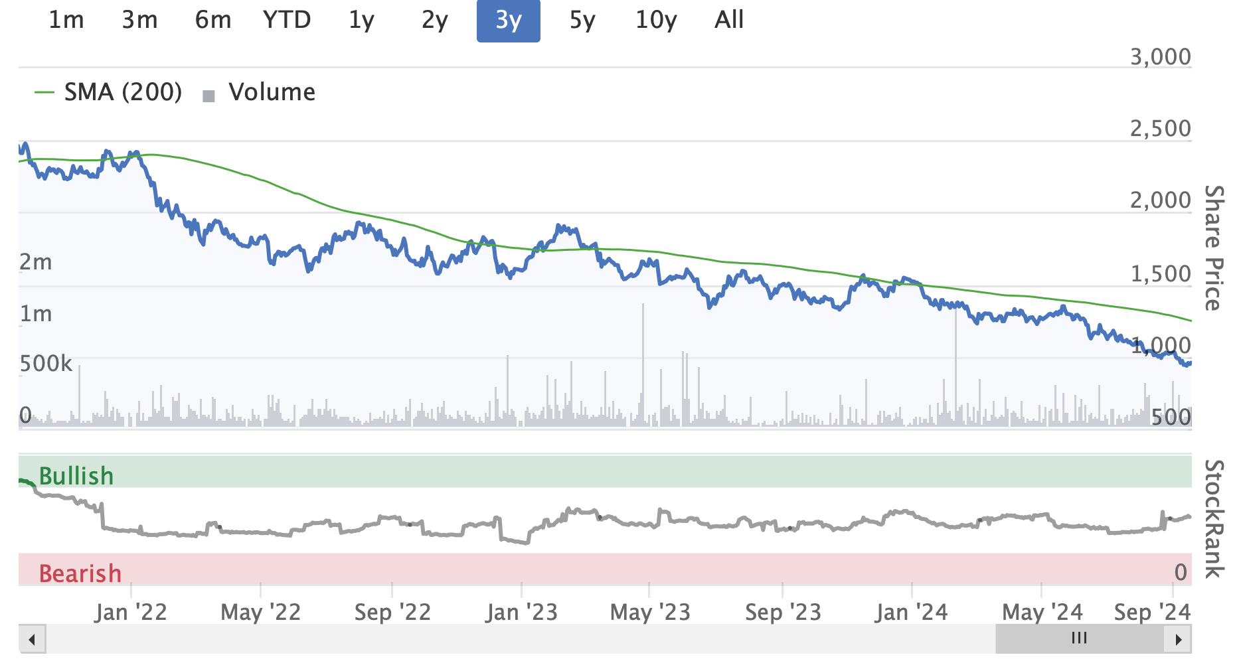Click the 1m volume axis label
This screenshot has width=1243, height=665.
point(36,313)
